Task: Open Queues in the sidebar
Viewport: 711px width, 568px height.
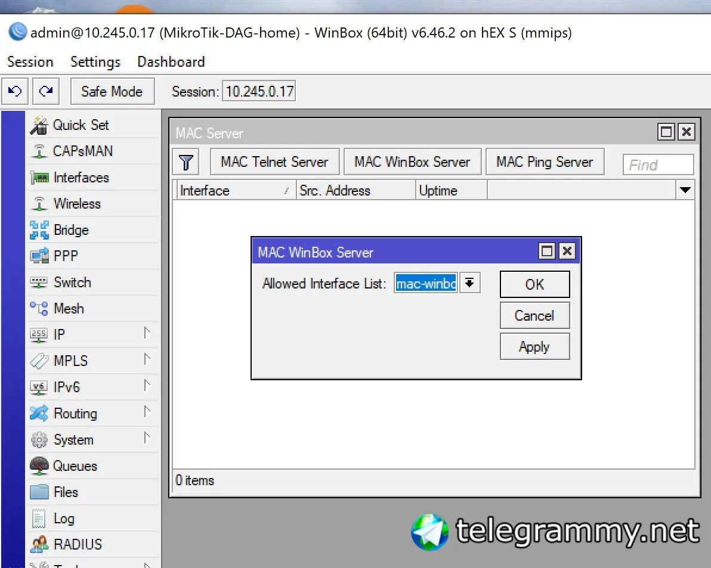Action: point(93,466)
